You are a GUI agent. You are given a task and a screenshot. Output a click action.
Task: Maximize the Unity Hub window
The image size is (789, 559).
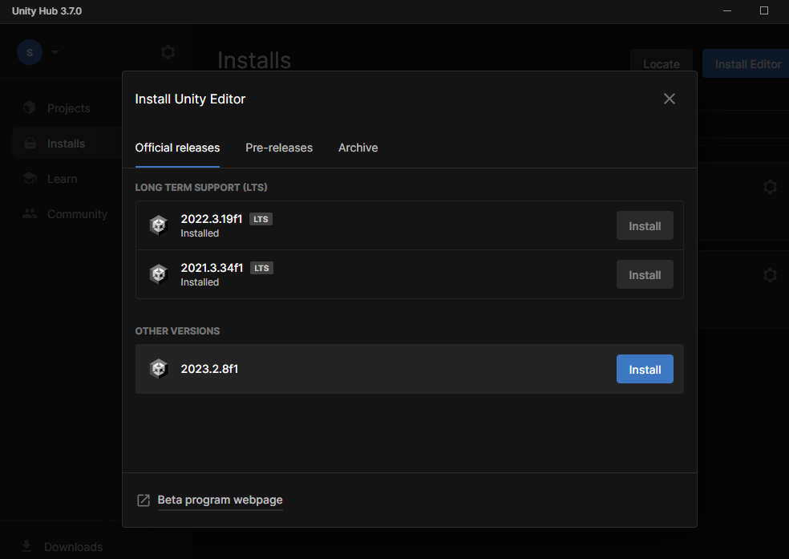764,10
